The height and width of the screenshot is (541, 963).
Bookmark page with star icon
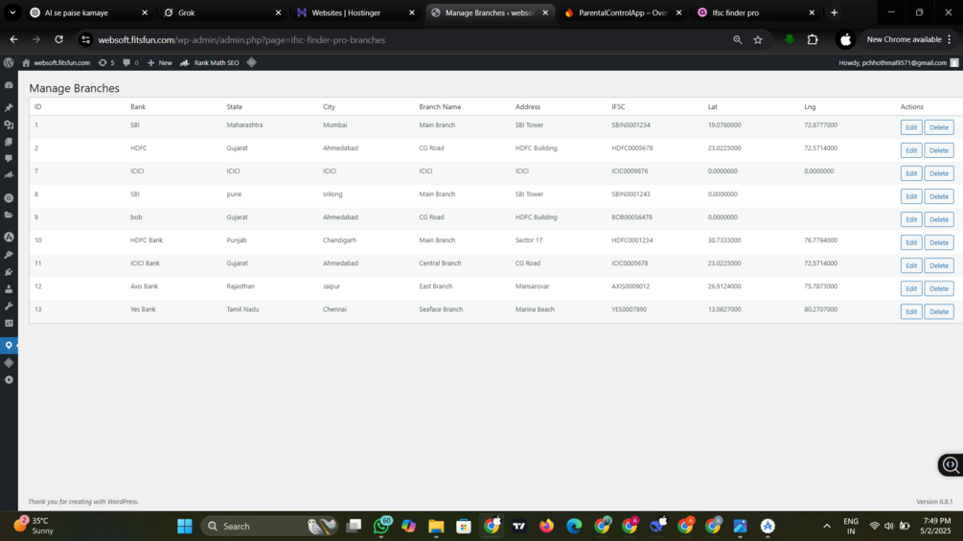click(758, 40)
